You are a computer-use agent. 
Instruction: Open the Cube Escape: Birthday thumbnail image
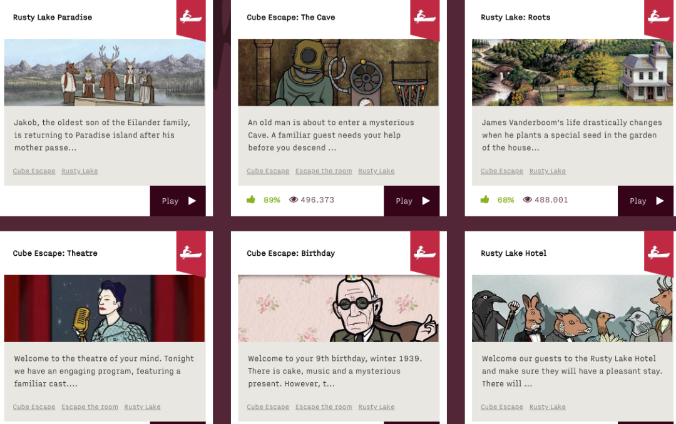(339, 308)
